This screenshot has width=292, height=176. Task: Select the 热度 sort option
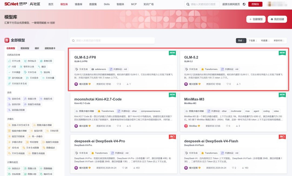[241, 40]
